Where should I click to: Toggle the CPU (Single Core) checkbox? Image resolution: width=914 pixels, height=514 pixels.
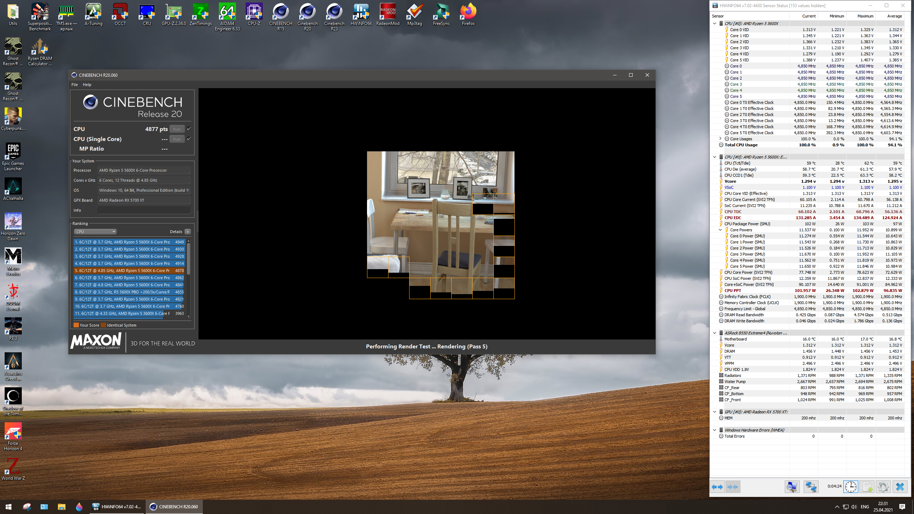pyautogui.click(x=189, y=139)
